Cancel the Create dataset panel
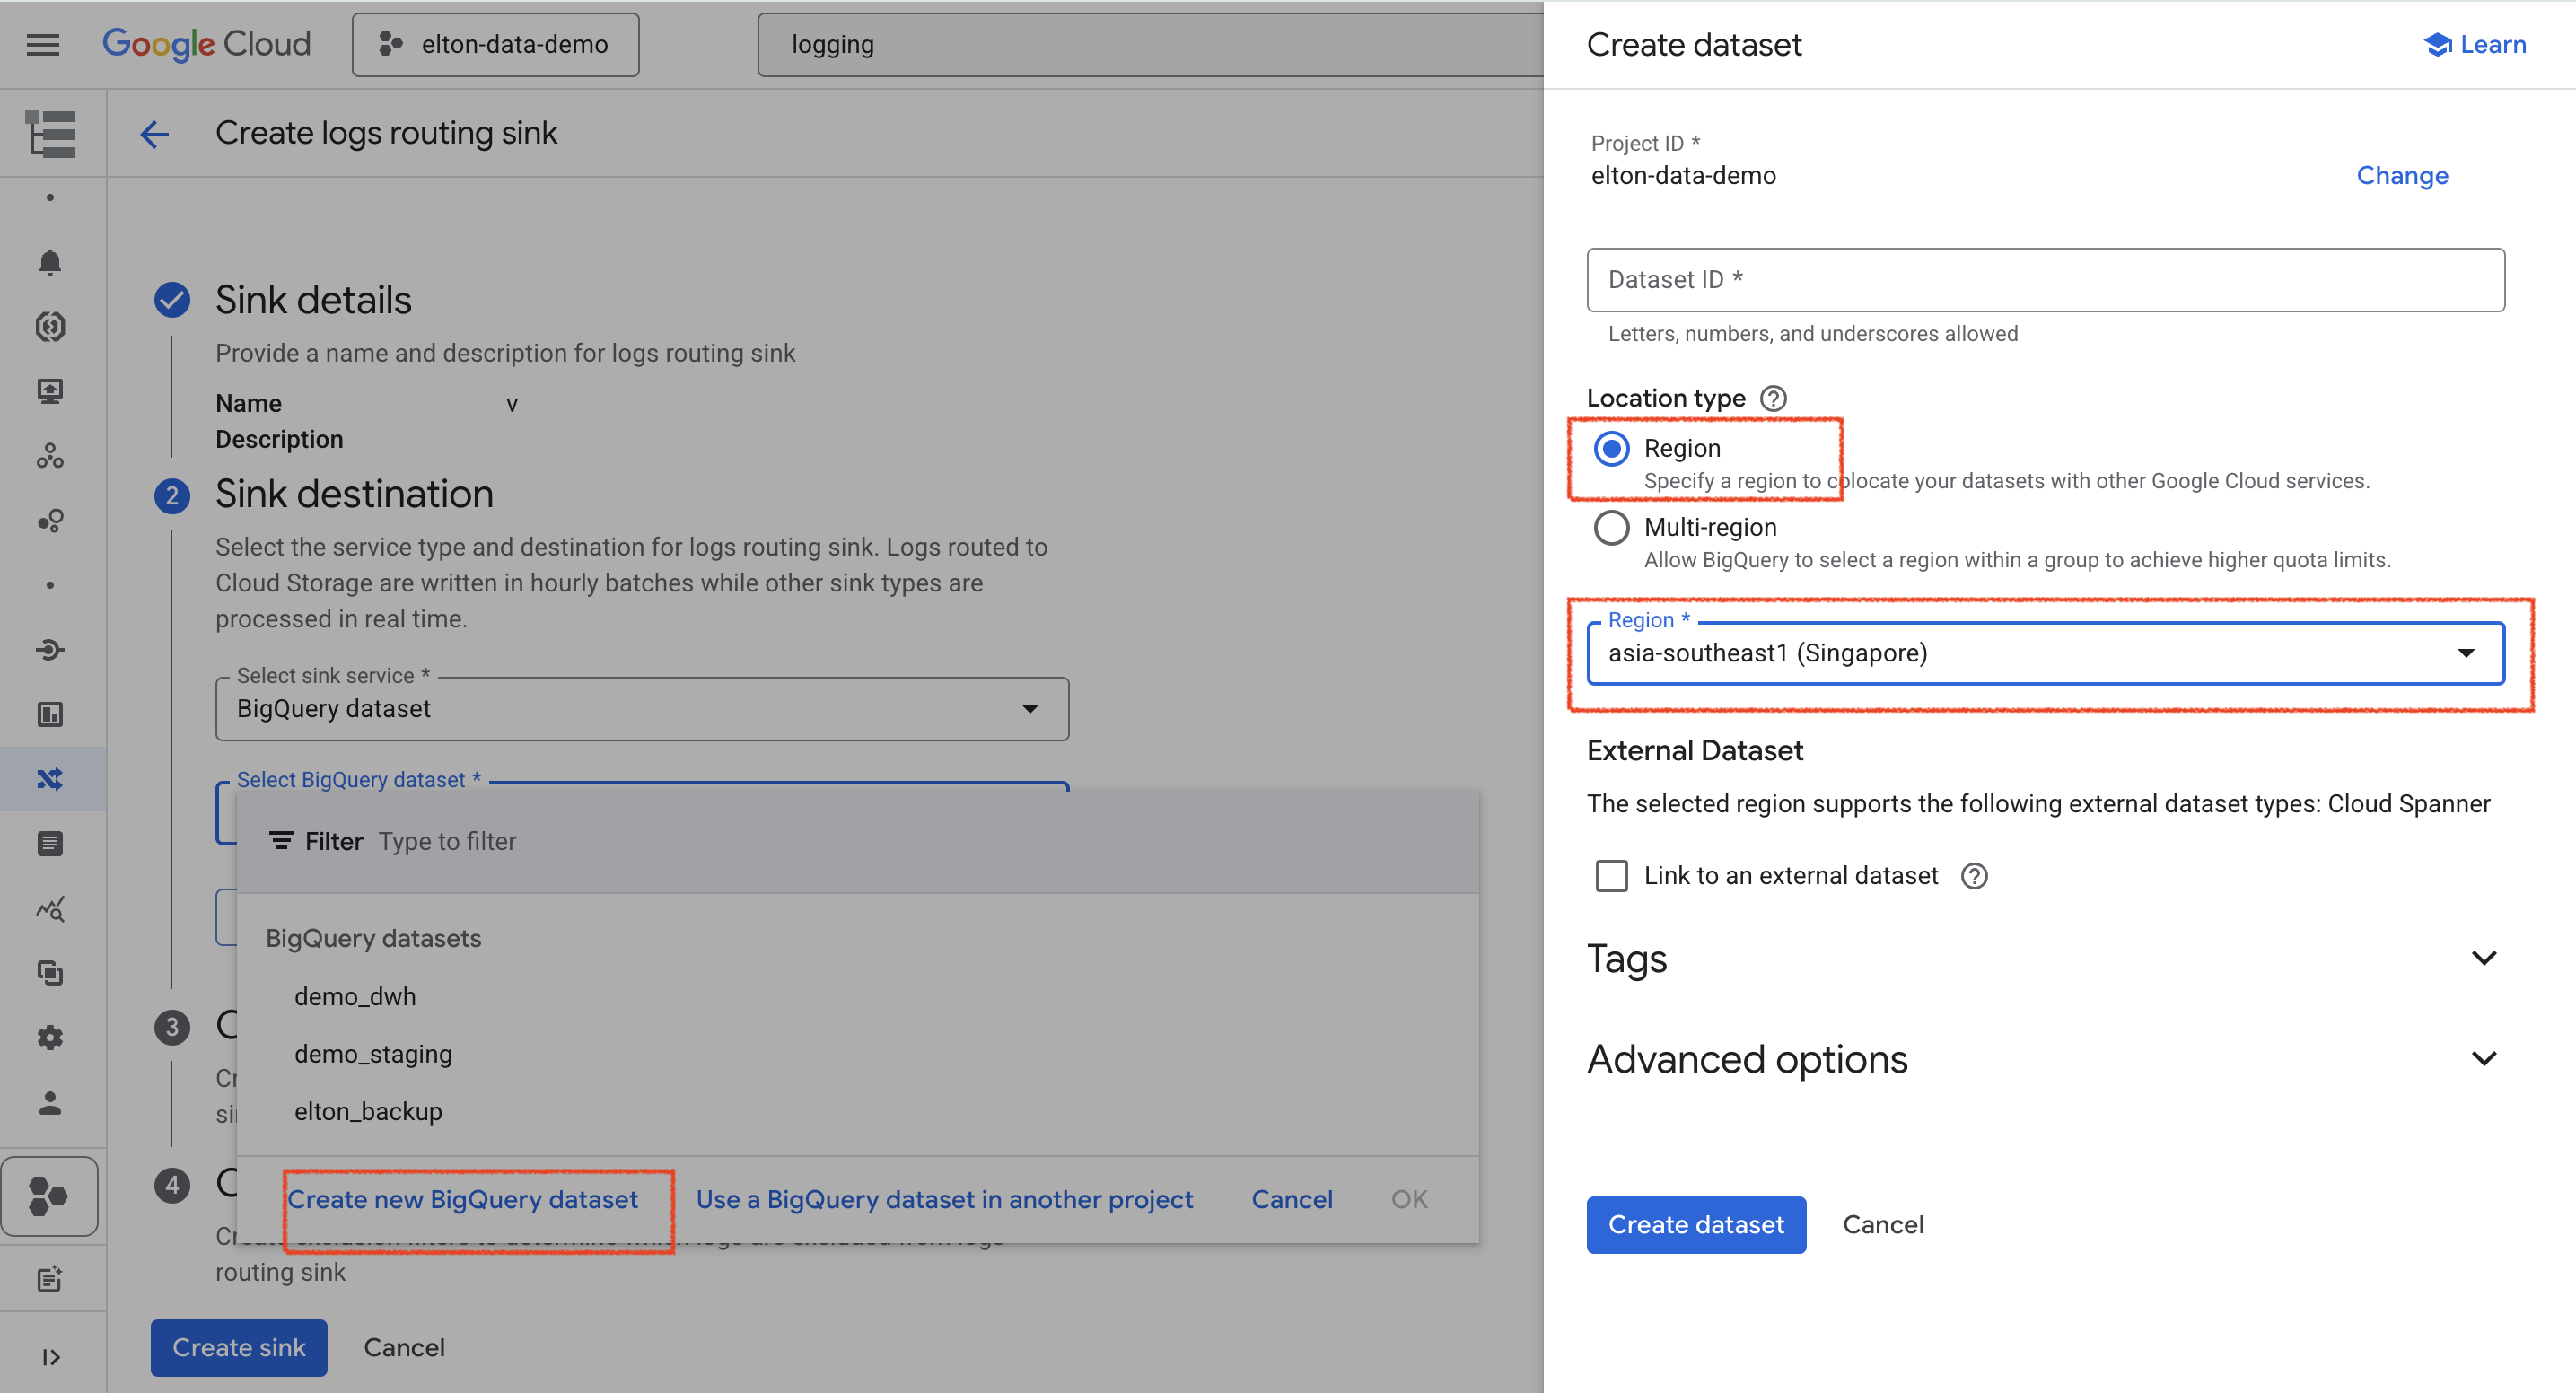 [x=1883, y=1225]
